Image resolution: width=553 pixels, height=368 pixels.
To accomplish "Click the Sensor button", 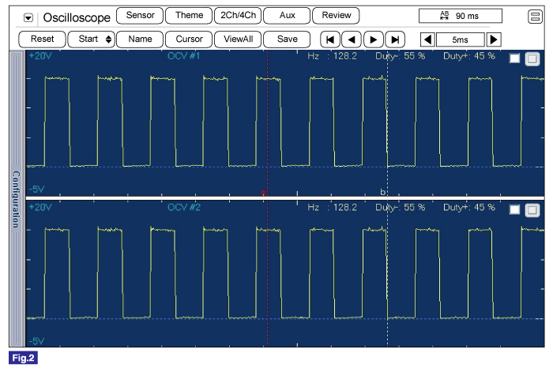I will (x=140, y=16).
